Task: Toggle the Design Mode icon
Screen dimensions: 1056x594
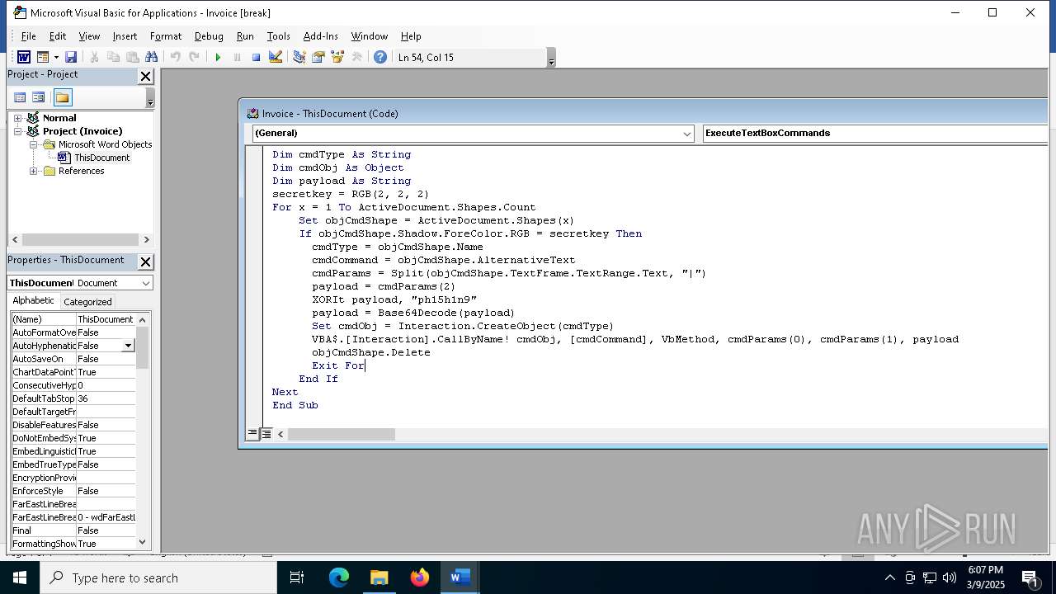Action: (276, 57)
